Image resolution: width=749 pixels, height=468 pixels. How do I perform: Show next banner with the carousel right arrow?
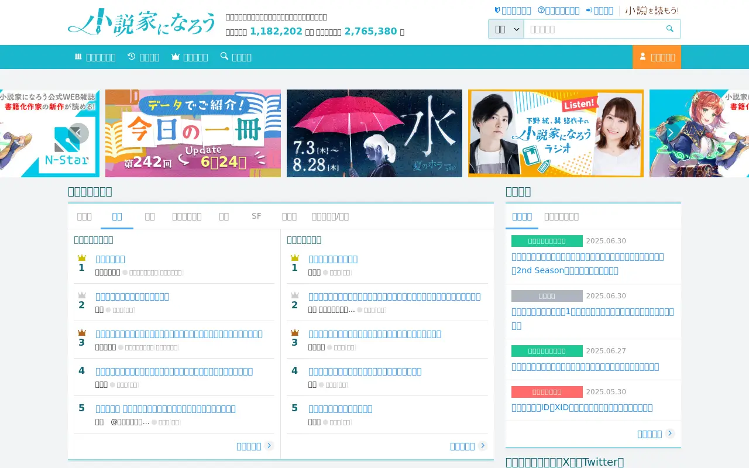point(670,133)
